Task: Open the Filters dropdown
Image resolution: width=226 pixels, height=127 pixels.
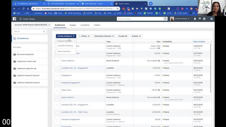Action: point(84,36)
